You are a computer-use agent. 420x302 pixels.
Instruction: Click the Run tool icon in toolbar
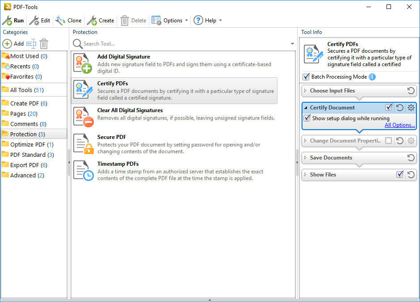click(x=8, y=21)
